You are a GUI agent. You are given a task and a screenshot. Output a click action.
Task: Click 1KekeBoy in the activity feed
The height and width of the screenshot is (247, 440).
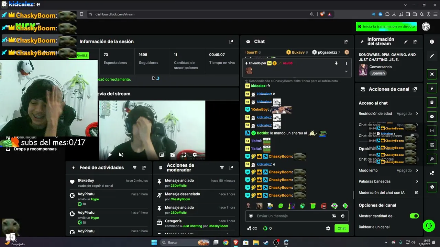click(86, 181)
